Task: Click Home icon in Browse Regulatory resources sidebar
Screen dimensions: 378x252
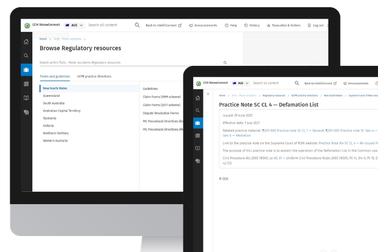Action: 26,42
